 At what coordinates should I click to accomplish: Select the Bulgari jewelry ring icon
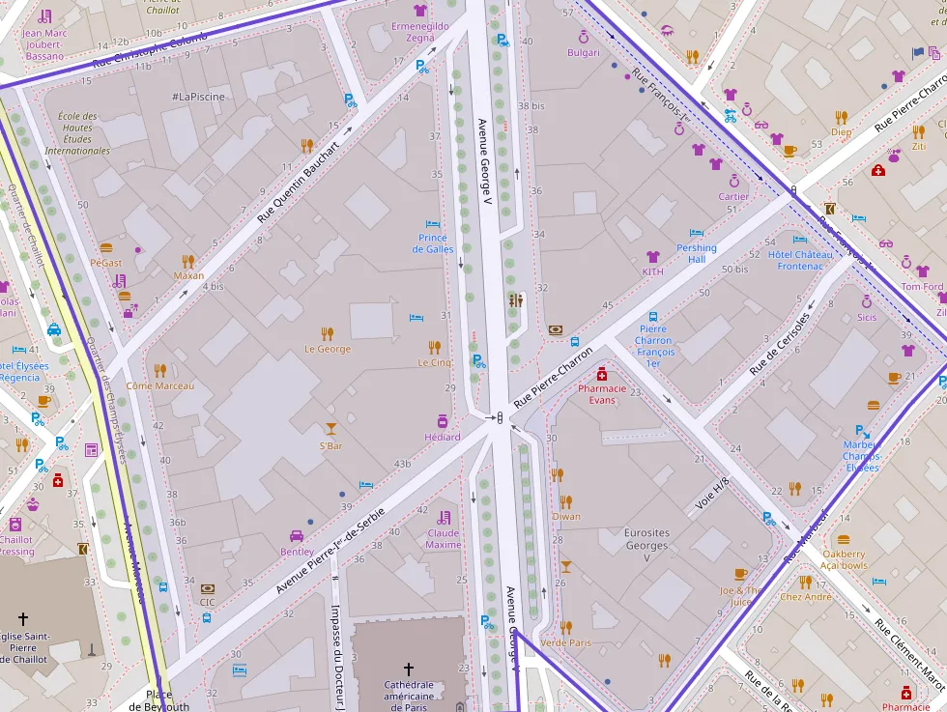(x=584, y=38)
